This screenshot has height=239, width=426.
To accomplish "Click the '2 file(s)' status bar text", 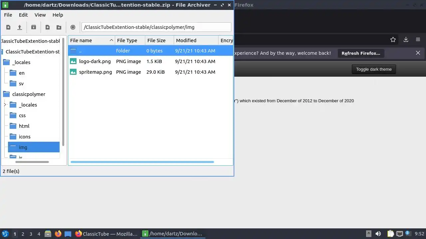I will click(x=11, y=171).
